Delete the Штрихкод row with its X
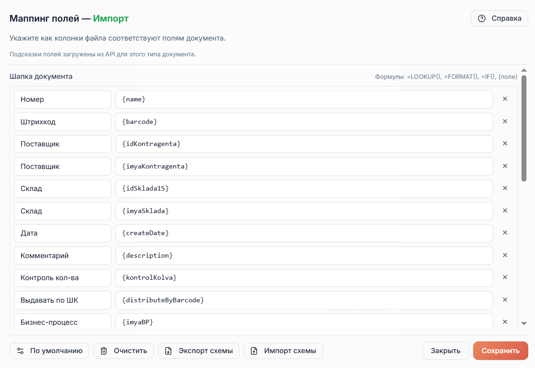 coord(505,121)
